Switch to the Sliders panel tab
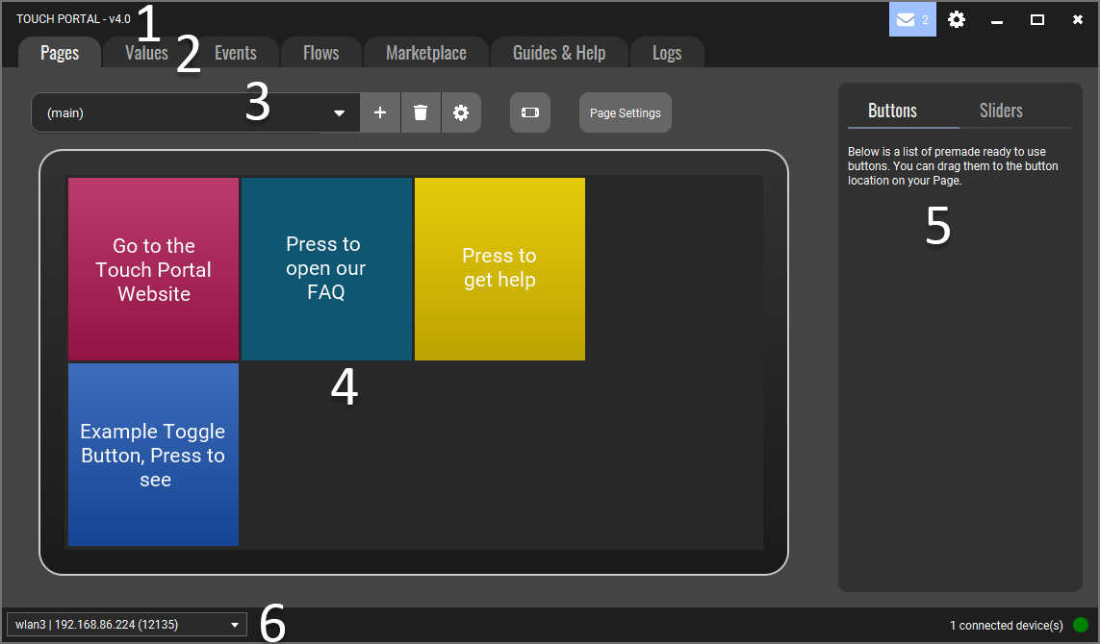The height and width of the screenshot is (644, 1100). (x=1001, y=111)
